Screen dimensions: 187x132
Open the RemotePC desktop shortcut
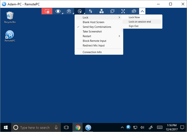[10, 35]
